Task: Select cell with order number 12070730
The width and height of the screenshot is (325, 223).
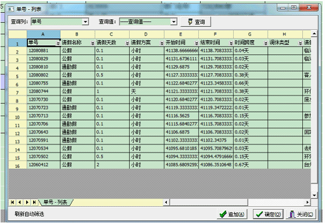Action: point(44,99)
